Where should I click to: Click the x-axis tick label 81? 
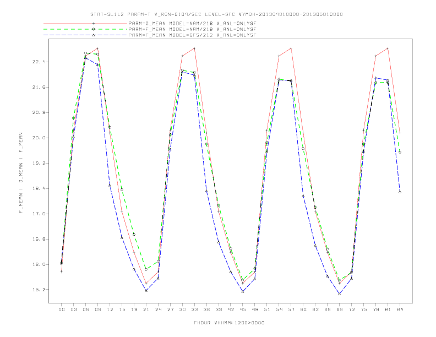pyautogui.click(x=388, y=309)
